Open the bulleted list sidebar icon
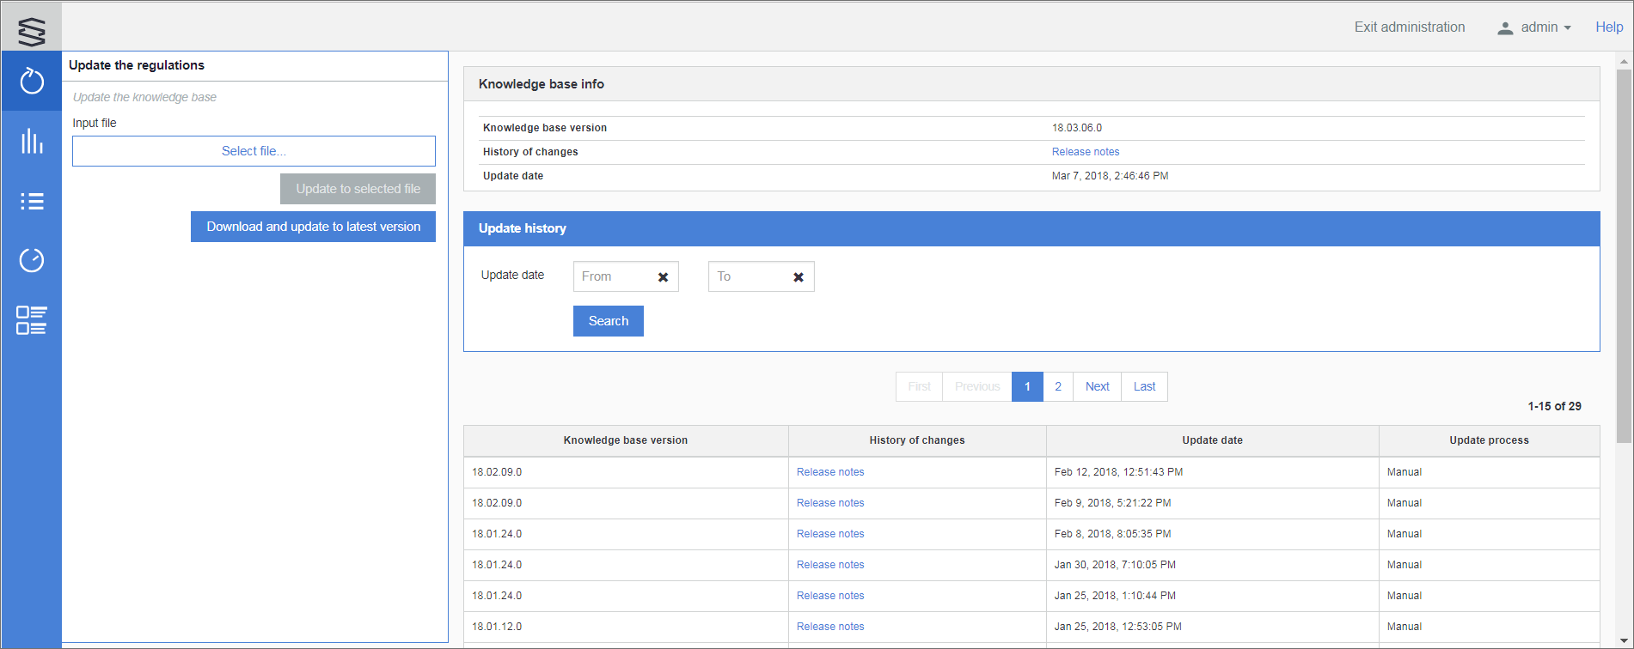 tap(32, 201)
